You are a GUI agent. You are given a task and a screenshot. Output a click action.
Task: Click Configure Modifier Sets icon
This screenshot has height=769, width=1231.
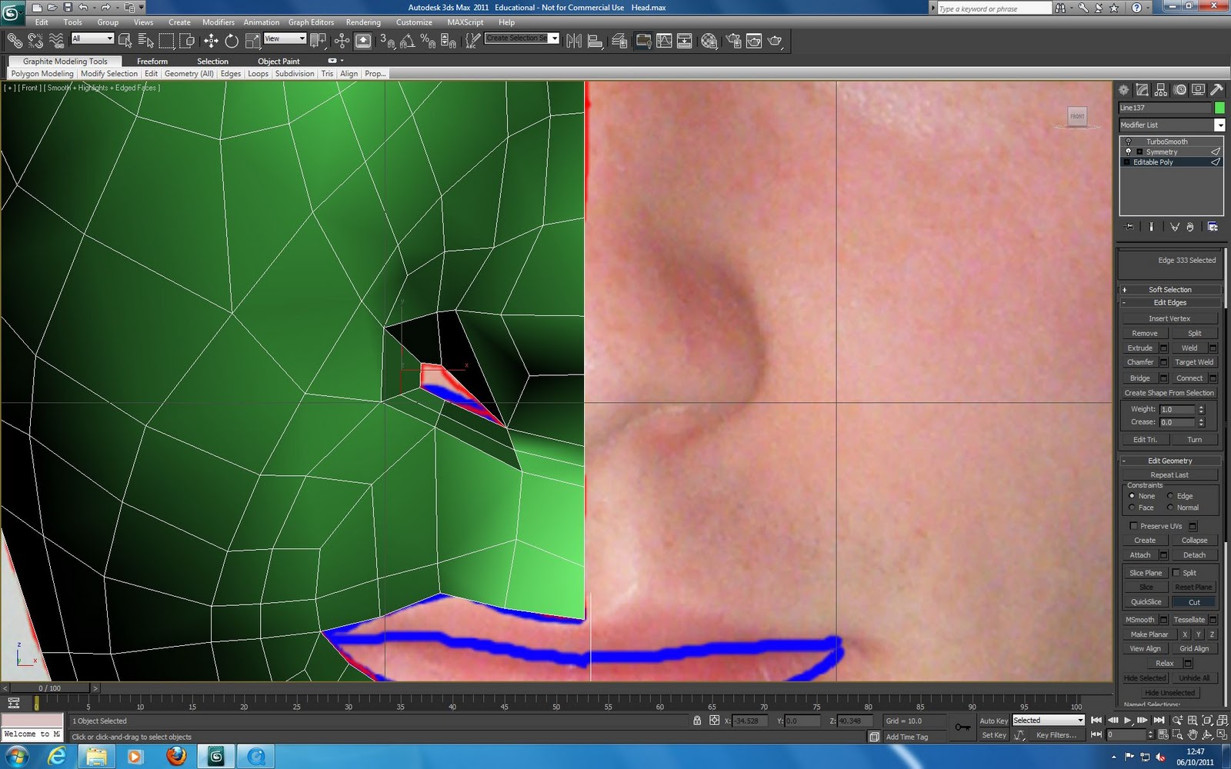tap(1213, 227)
